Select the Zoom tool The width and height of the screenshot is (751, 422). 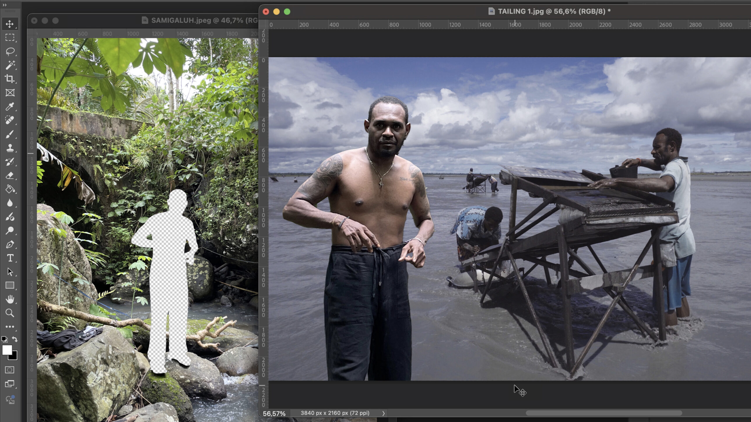tap(10, 313)
